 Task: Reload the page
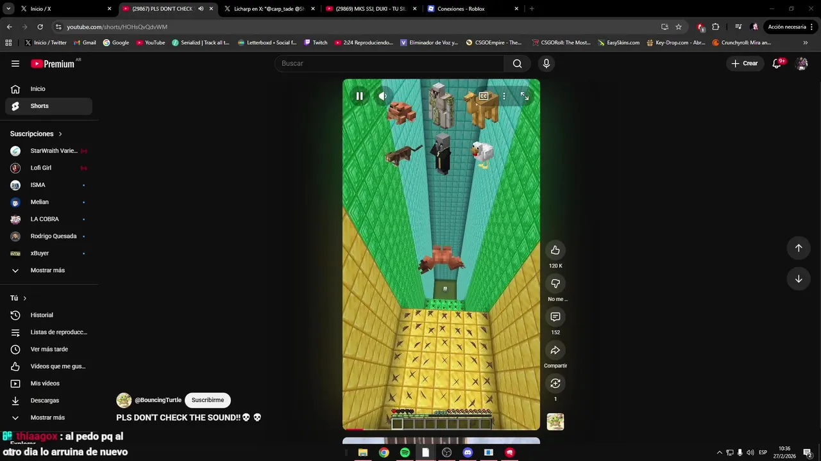40,27
